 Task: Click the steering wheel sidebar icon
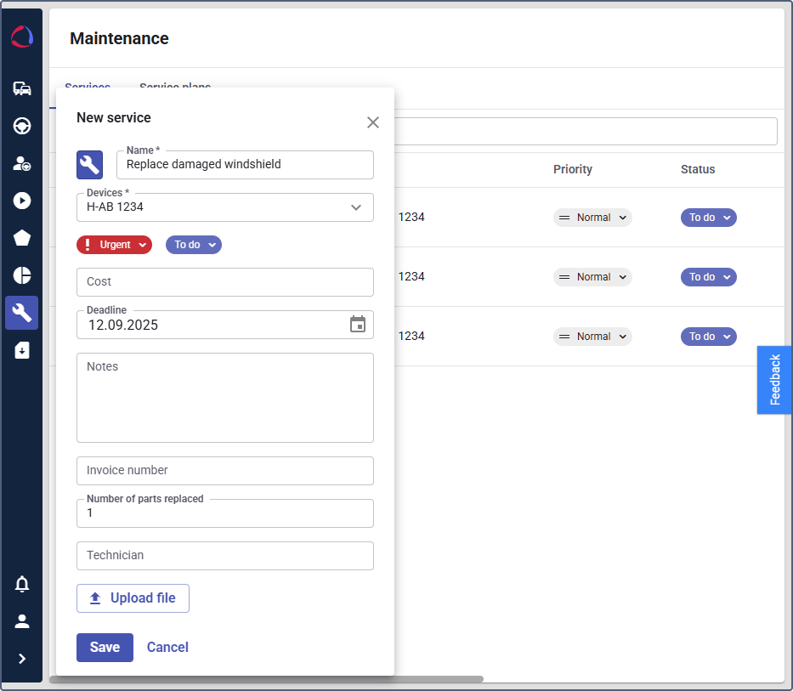(x=22, y=126)
